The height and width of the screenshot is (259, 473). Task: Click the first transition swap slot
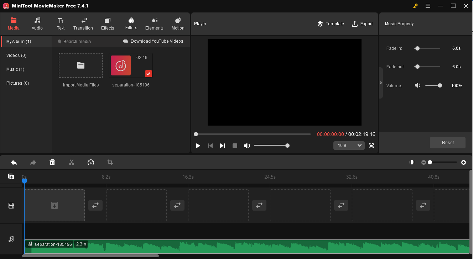tap(95, 205)
